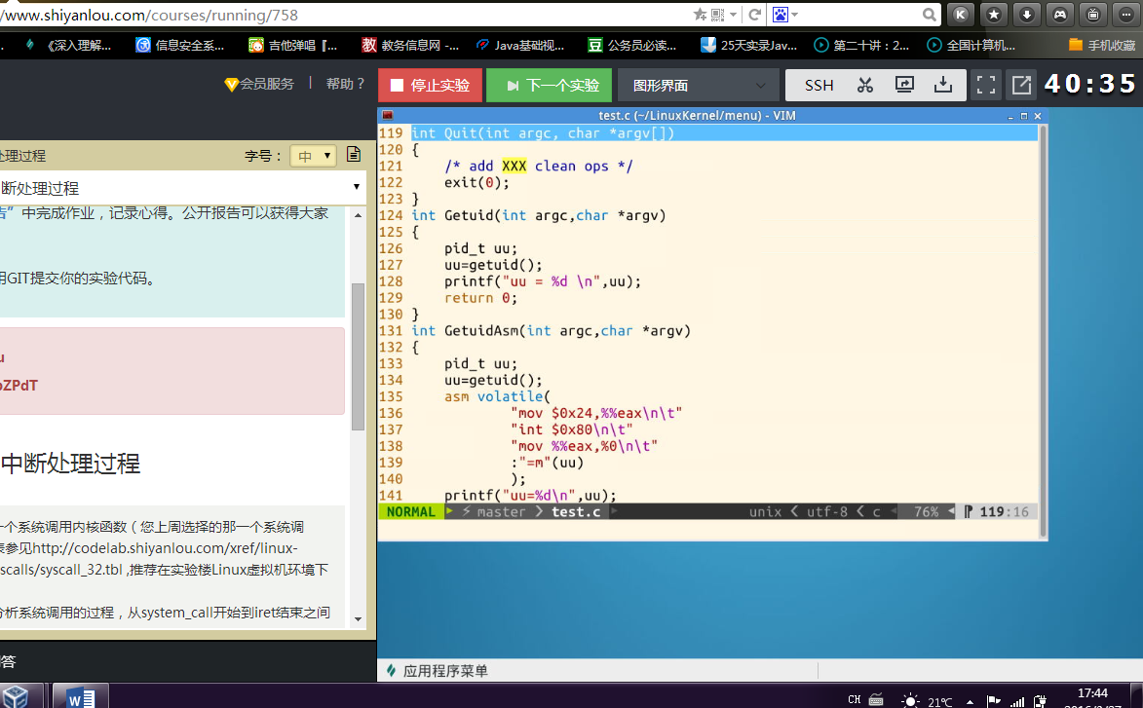This screenshot has height=708, width=1143.
Task: Click the scissors clipboard icon
Action: (865, 86)
